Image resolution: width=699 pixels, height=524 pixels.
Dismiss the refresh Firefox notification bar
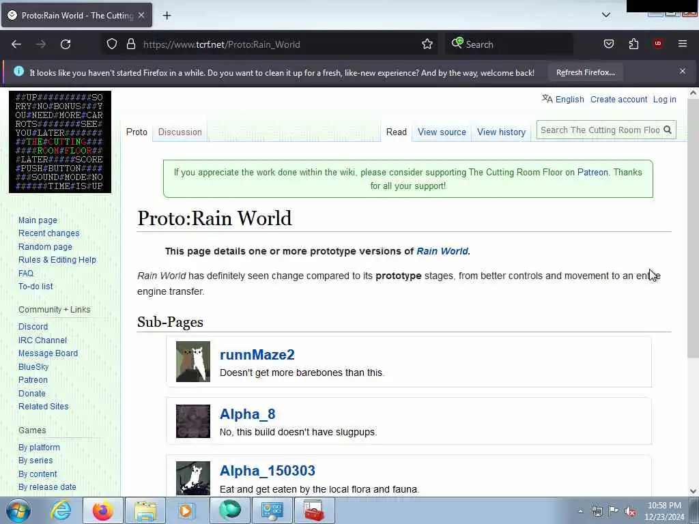click(x=683, y=71)
